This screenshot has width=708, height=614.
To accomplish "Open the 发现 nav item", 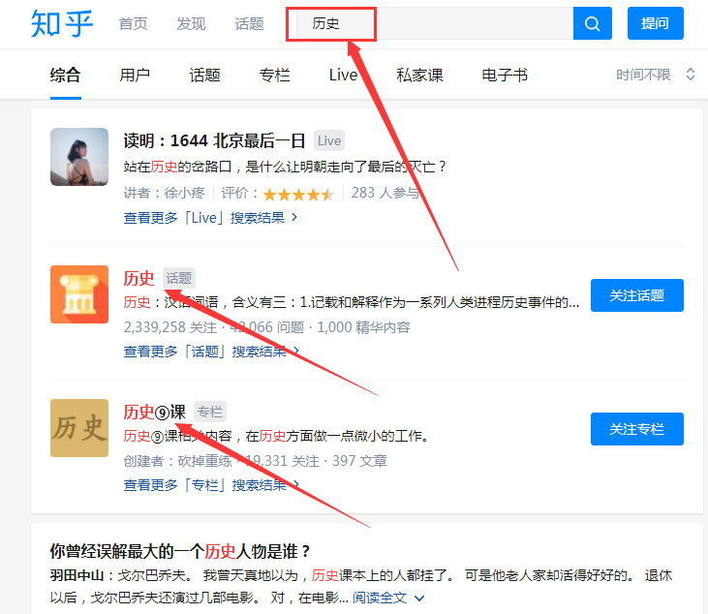I will [191, 23].
